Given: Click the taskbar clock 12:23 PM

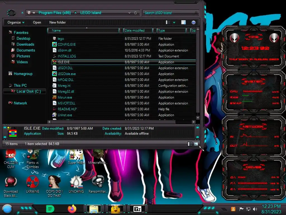Looking at the screenshot, I should 271,206.
